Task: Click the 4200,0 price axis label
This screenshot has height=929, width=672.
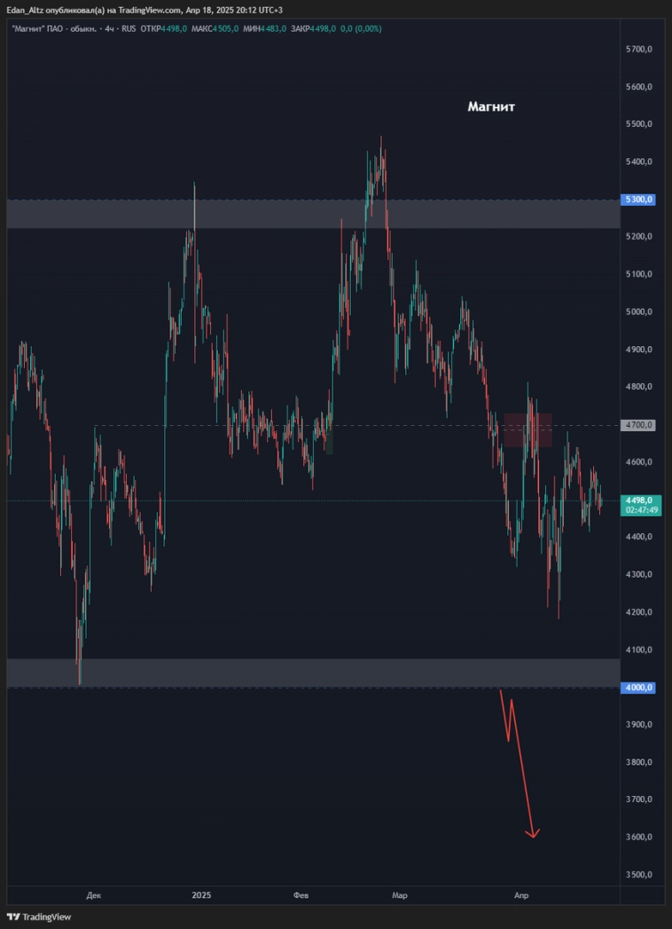Action: pyautogui.click(x=638, y=612)
